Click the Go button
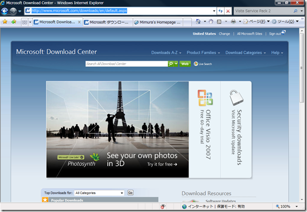This screenshot has width=307, height=212. (x=130, y=193)
